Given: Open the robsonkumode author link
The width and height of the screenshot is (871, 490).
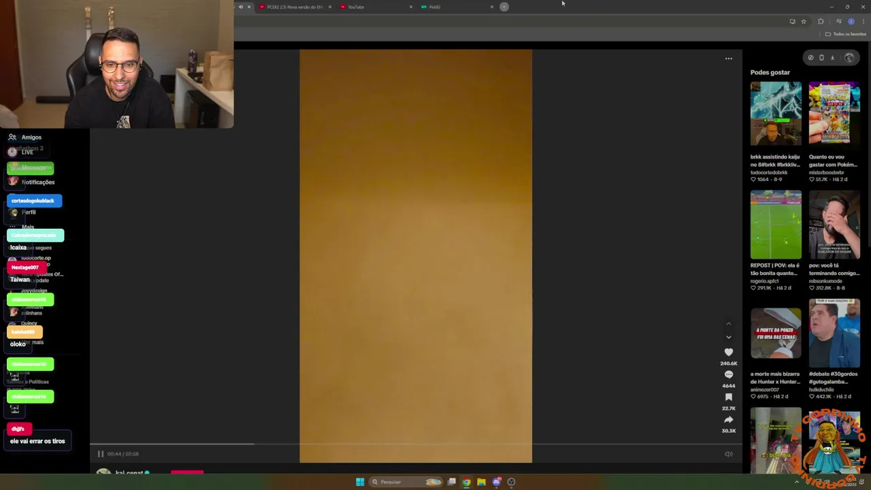Looking at the screenshot, I should pyautogui.click(x=827, y=281).
